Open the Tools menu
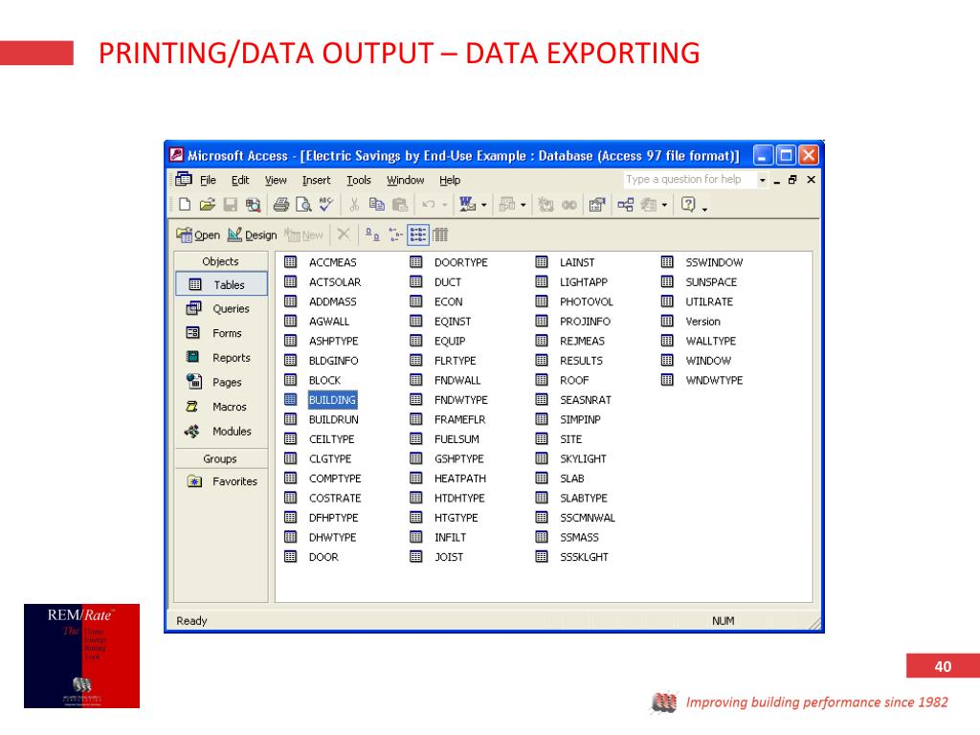The width and height of the screenshot is (980, 735). (x=359, y=180)
